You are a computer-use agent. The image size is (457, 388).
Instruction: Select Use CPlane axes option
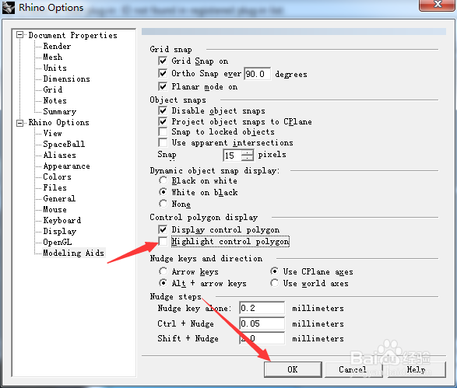[274, 271]
